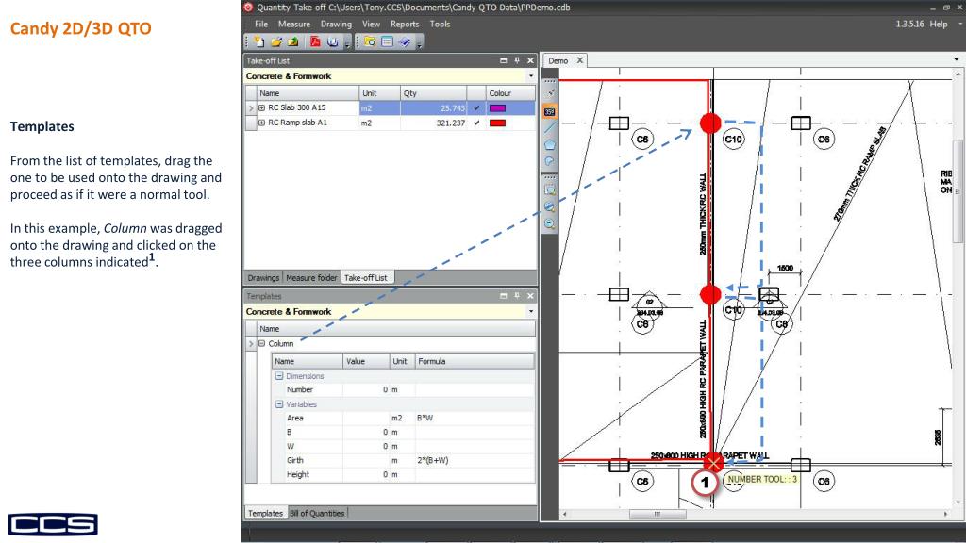The image size is (966, 543).
Task: Click the blue layers checkmark icon
Action: pyautogui.click(x=404, y=41)
